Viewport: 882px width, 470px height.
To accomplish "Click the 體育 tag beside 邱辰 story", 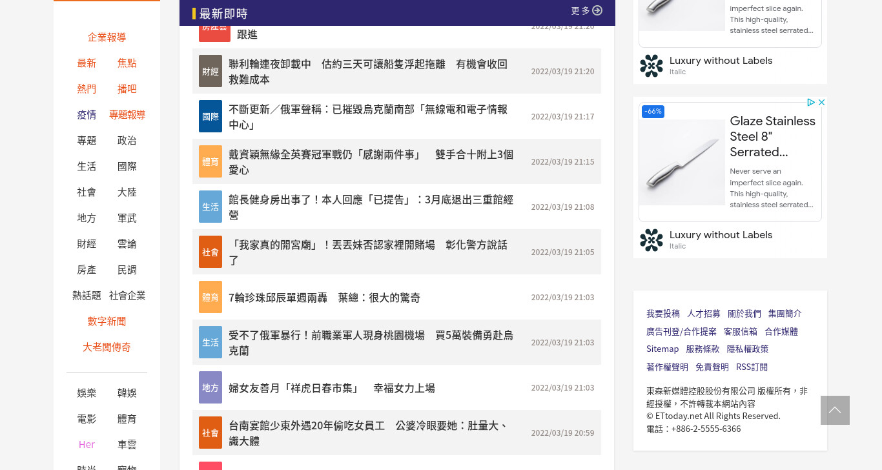I will coord(210,297).
